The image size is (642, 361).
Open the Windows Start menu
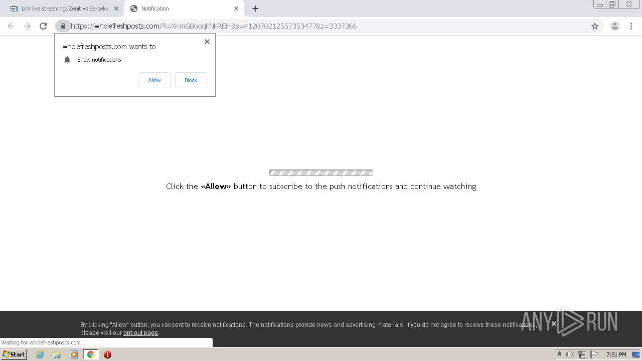[x=14, y=354]
